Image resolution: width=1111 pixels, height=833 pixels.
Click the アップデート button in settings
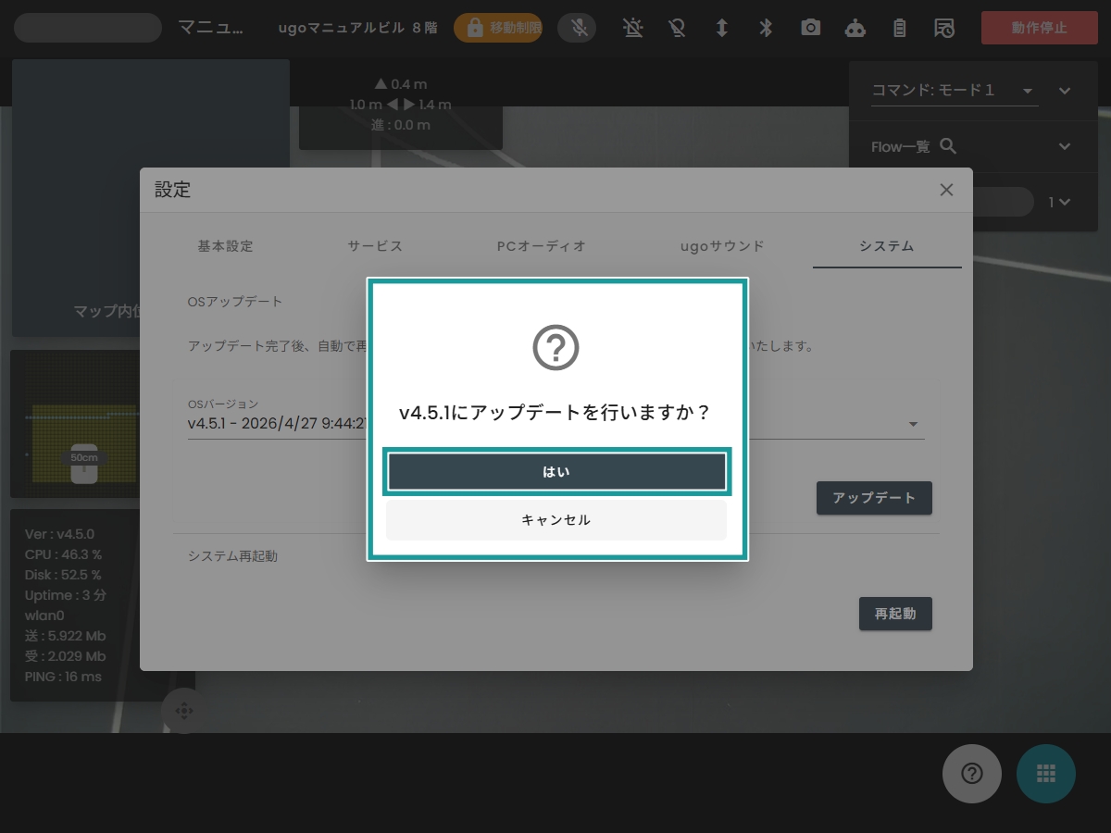coord(874,498)
